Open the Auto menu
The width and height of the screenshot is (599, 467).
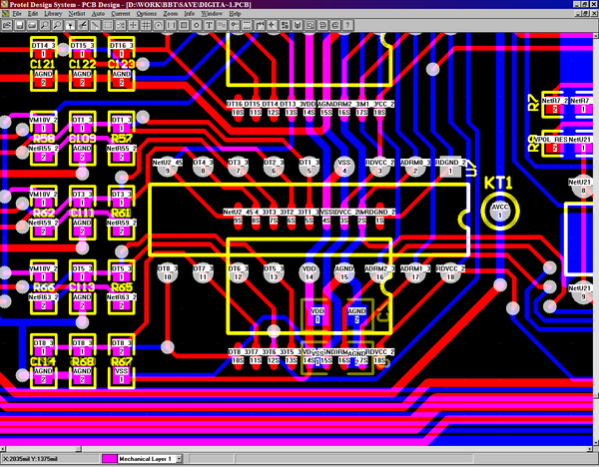(x=98, y=14)
